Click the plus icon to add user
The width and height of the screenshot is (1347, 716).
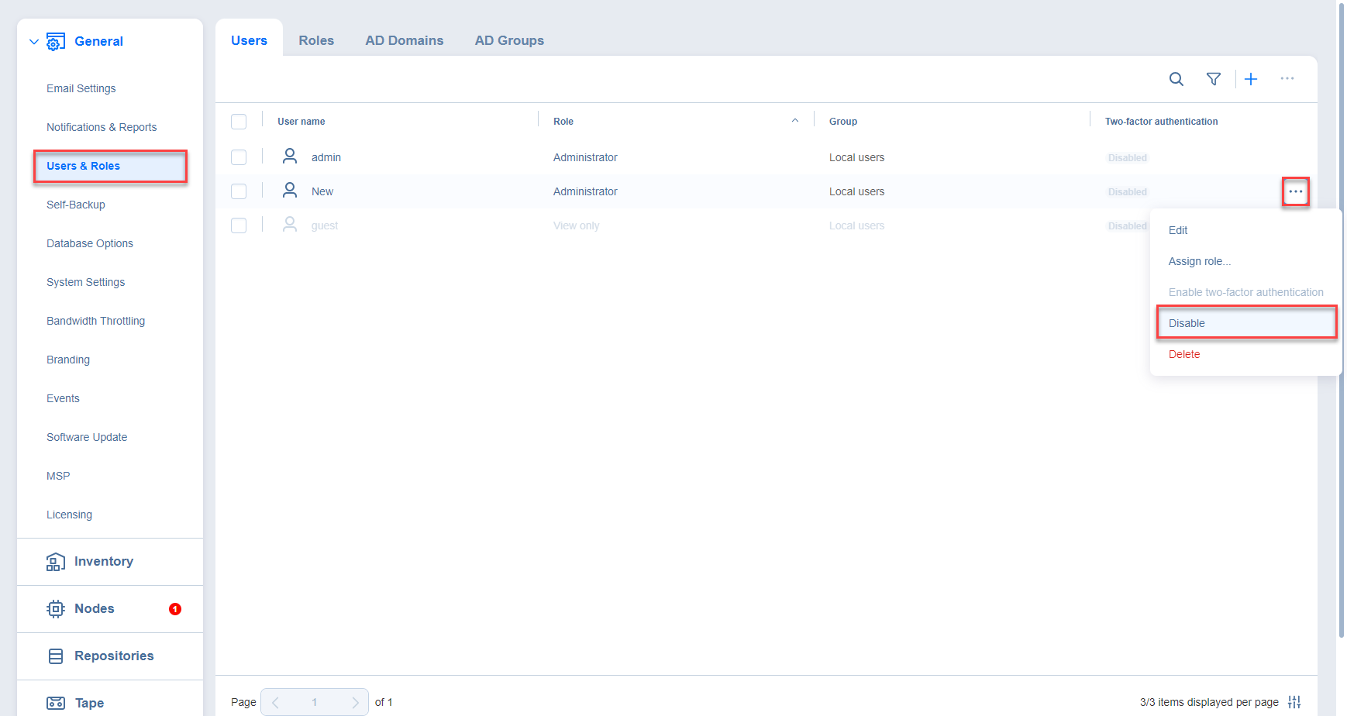pyautogui.click(x=1251, y=79)
